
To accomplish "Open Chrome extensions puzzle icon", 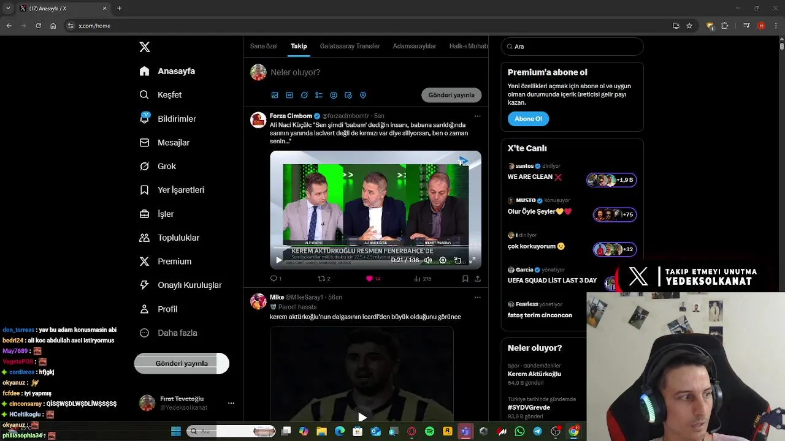I will pos(725,26).
